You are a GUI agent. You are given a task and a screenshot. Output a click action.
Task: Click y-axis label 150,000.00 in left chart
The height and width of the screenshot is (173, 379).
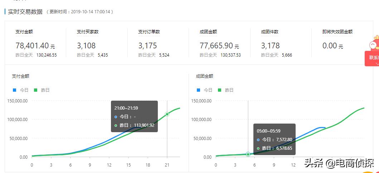pyautogui.click(x=18, y=101)
